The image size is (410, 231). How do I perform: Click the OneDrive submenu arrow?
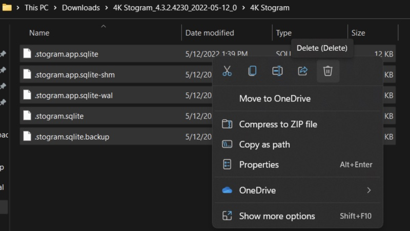pyautogui.click(x=368, y=190)
